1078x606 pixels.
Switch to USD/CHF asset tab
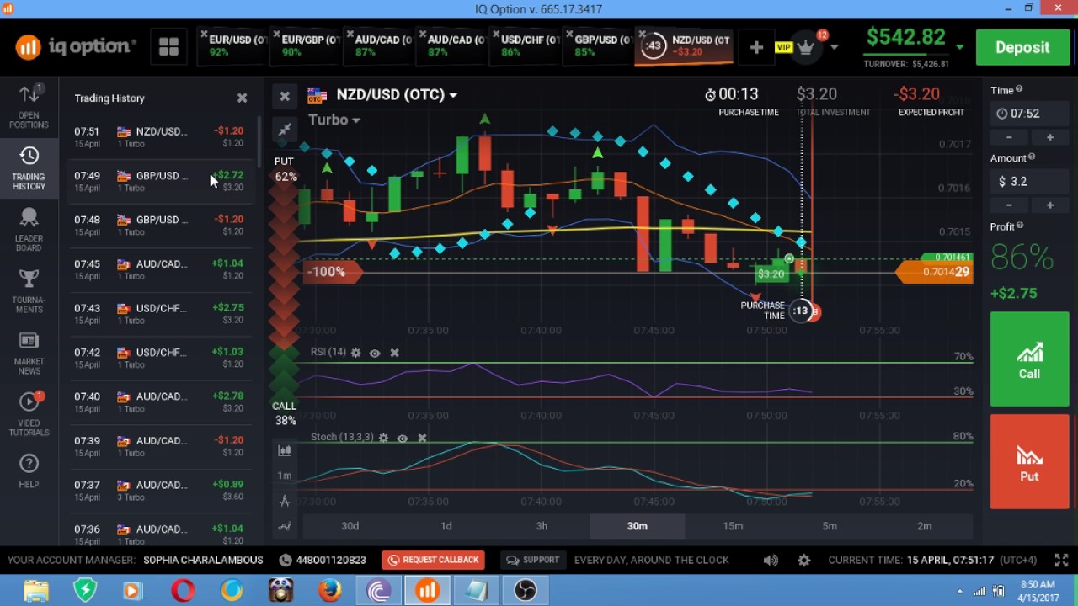pyautogui.click(x=524, y=46)
